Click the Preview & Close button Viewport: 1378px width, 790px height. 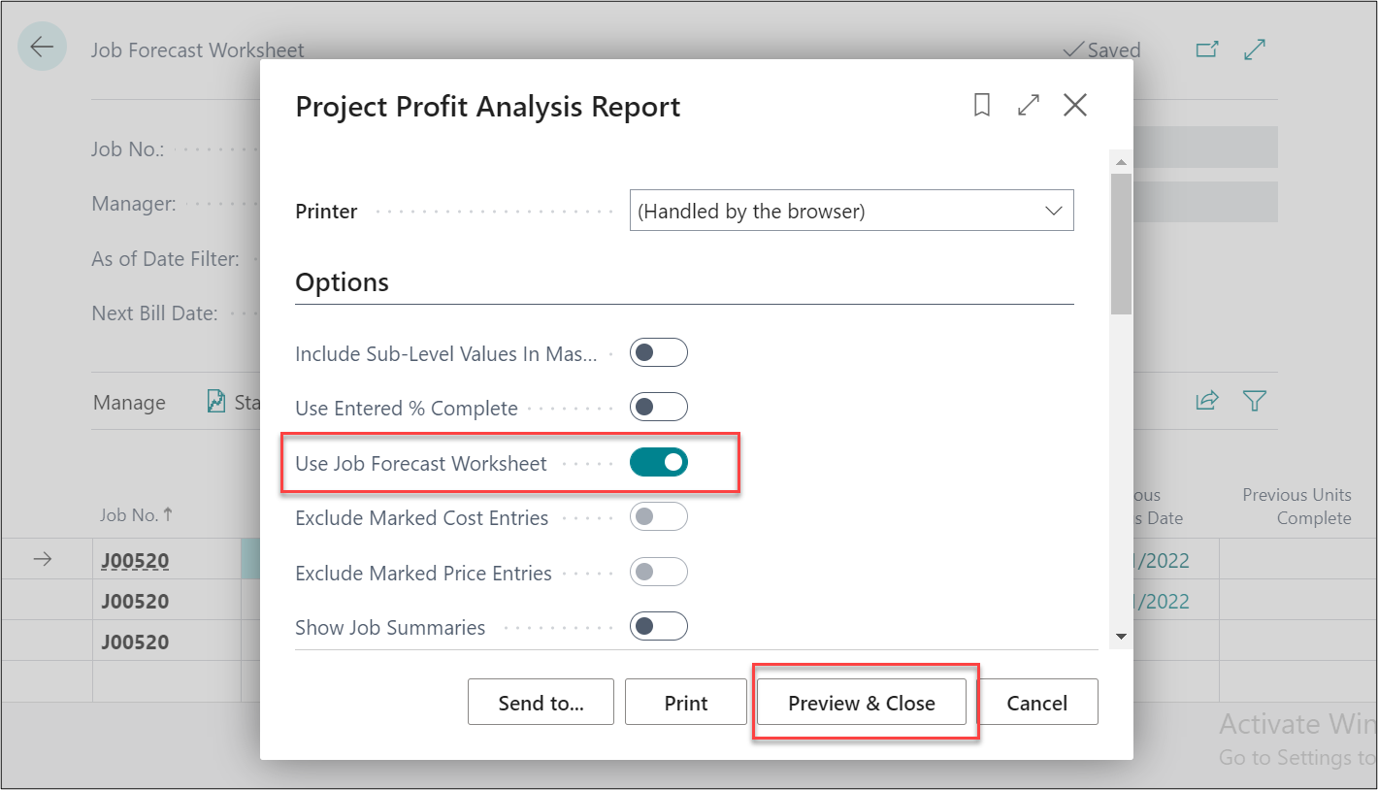[861, 703]
